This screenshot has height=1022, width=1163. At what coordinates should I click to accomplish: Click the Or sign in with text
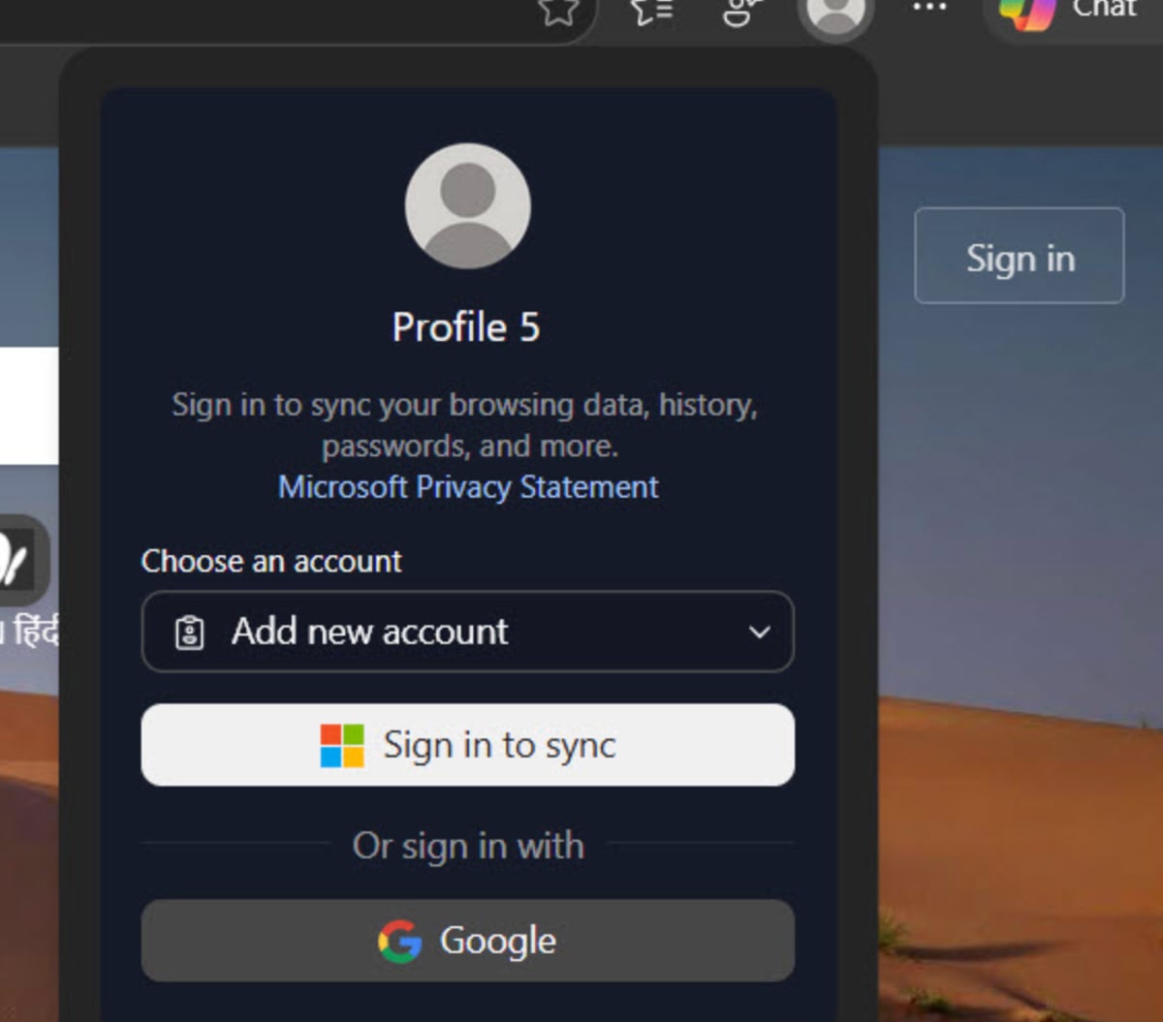coord(468,846)
